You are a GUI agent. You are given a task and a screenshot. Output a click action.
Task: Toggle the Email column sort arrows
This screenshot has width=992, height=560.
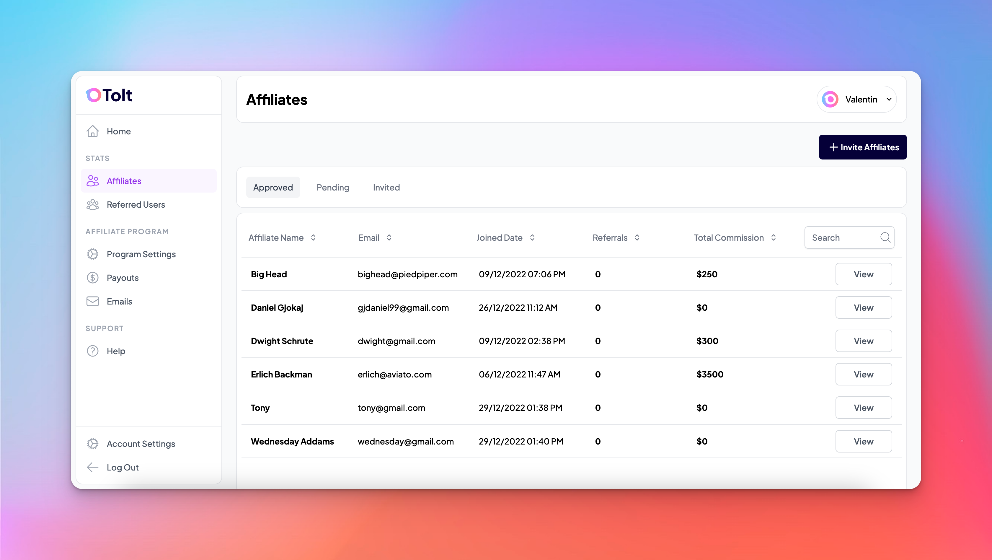tap(388, 238)
